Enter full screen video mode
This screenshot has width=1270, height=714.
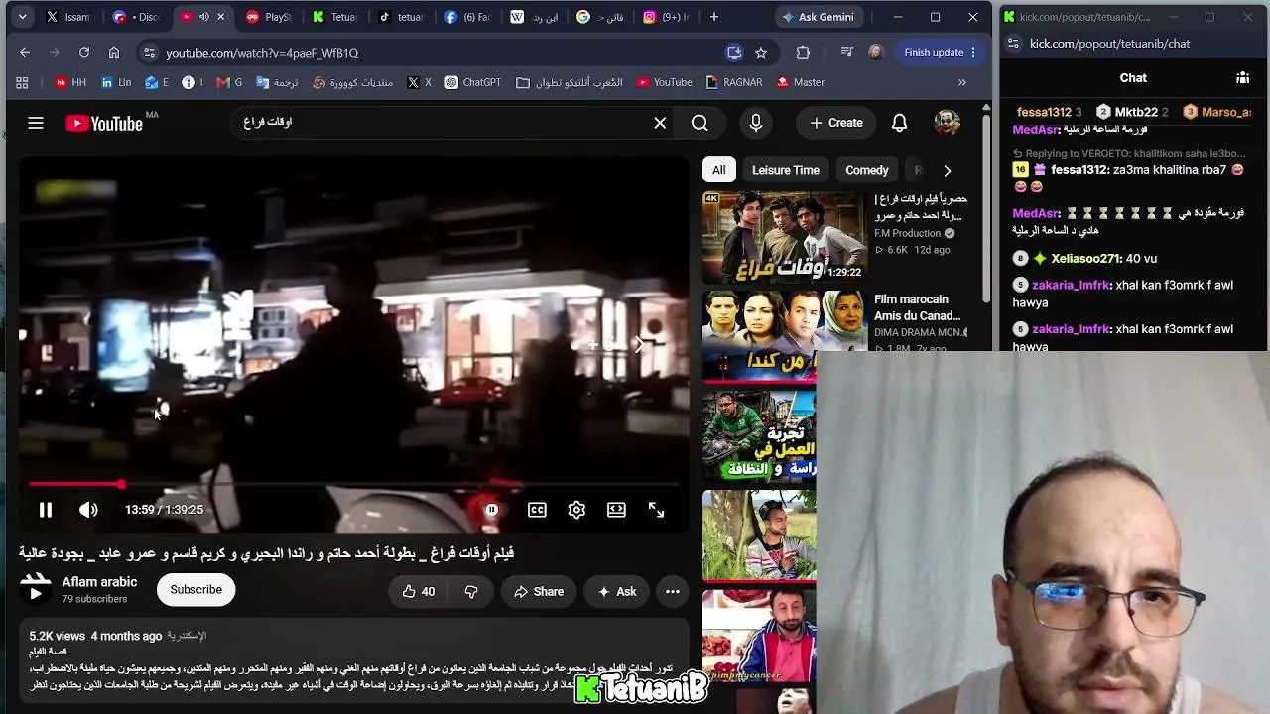(x=656, y=510)
